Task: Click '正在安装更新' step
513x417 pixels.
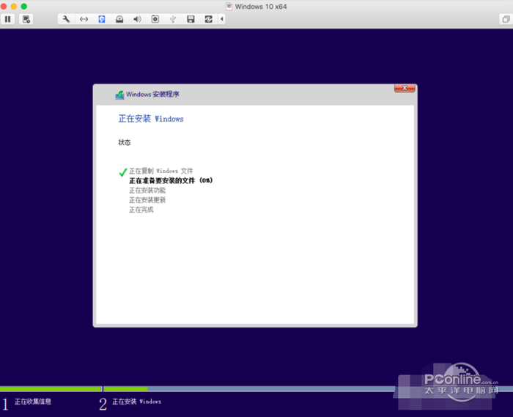Action: click(x=147, y=200)
